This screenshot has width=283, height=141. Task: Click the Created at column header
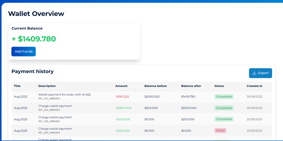[254, 86]
